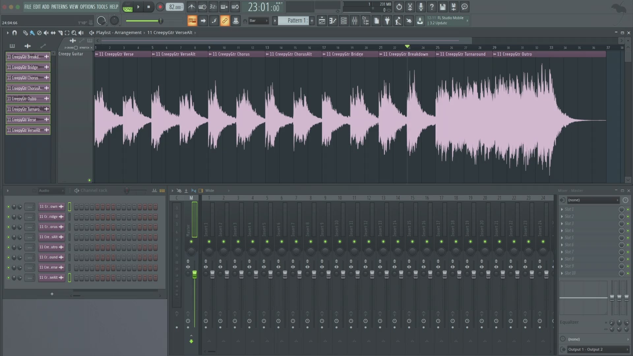Image resolution: width=633 pixels, height=356 pixels.
Task: Click the undo history icon
Action: (x=399, y=7)
